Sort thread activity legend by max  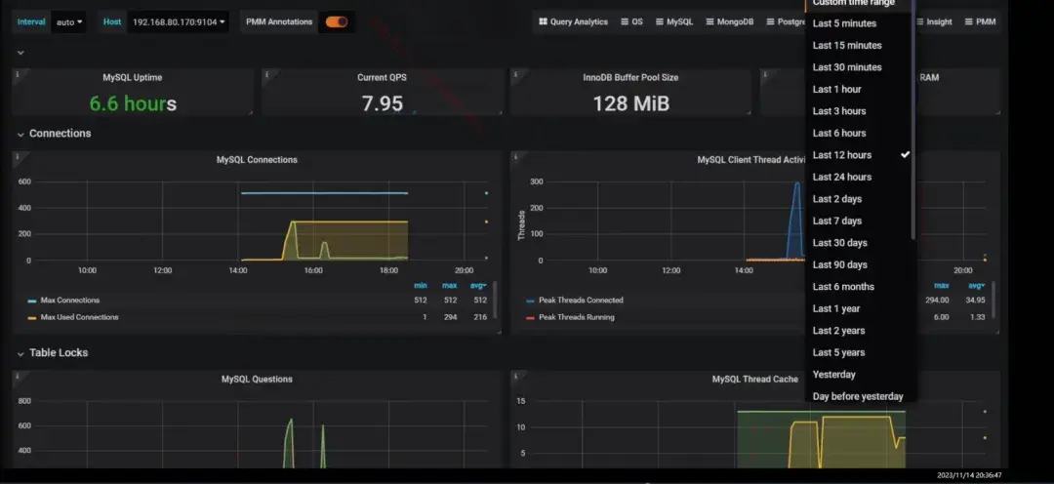[942, 286]
